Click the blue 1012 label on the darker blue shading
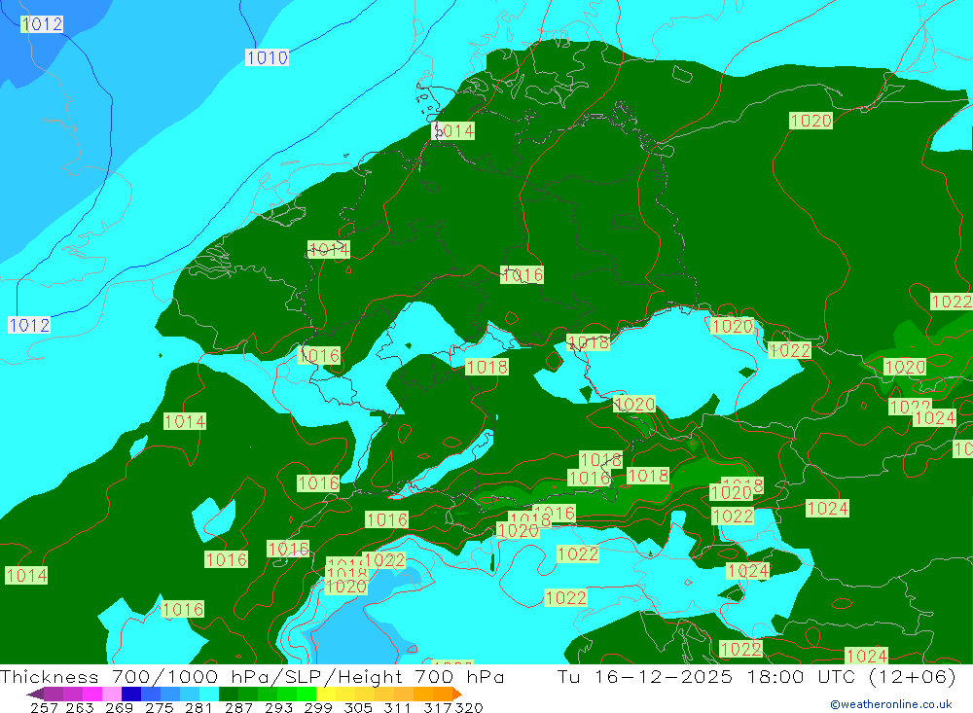The image size is (973, 713). pos(42,24)
